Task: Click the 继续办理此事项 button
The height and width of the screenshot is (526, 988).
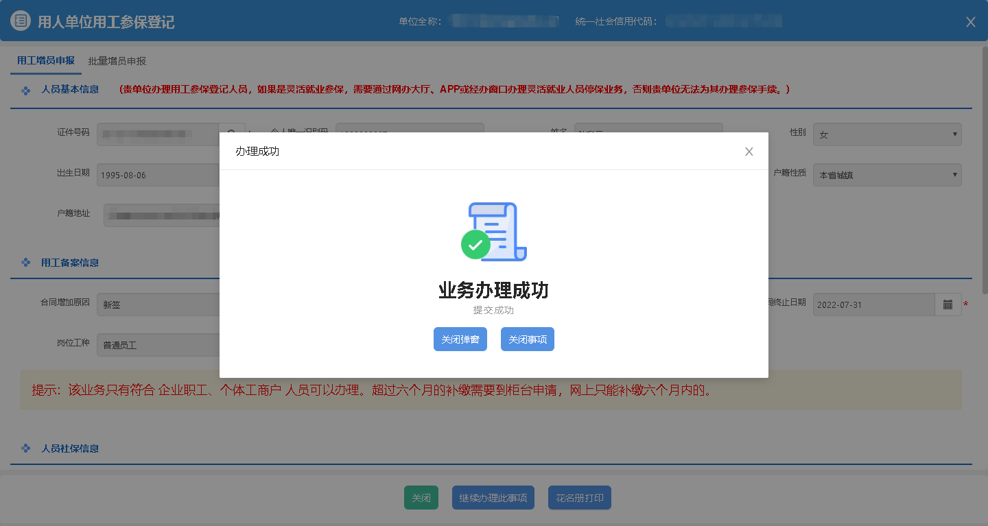Action: [x=493, y=498]
